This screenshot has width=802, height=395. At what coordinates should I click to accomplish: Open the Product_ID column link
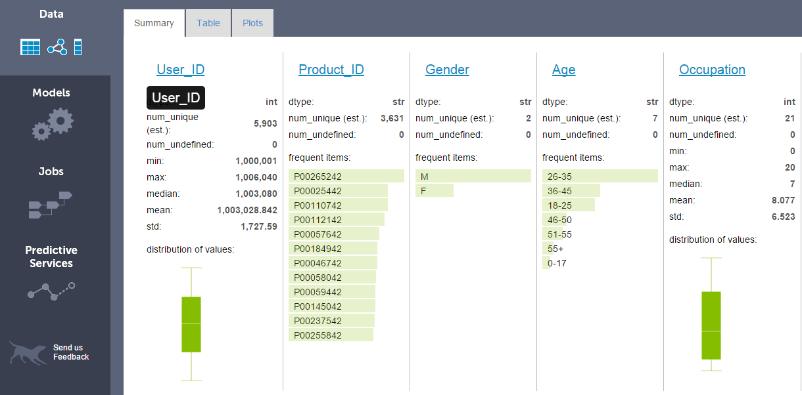click(x=331, y=70)
